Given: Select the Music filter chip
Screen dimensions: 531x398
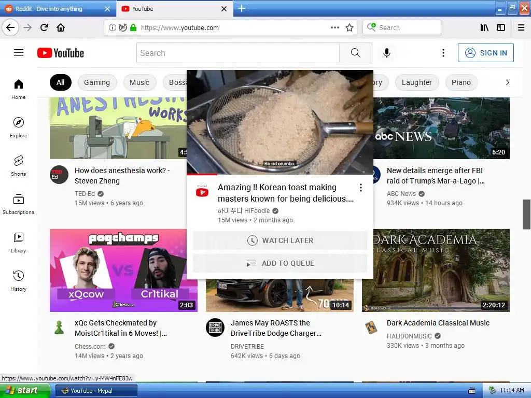Looking at the screenshot, I should click(x=139, y=82).
